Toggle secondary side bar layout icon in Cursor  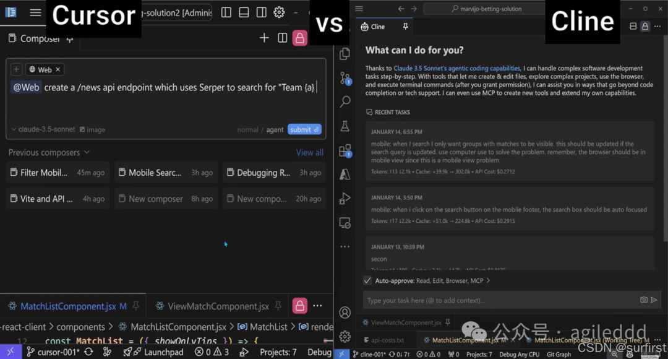pos(262,12)
